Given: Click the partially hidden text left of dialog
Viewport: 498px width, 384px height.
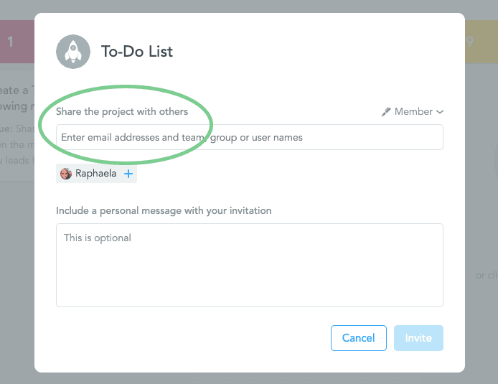Looking at the screenshot, I should coord(16,108).
